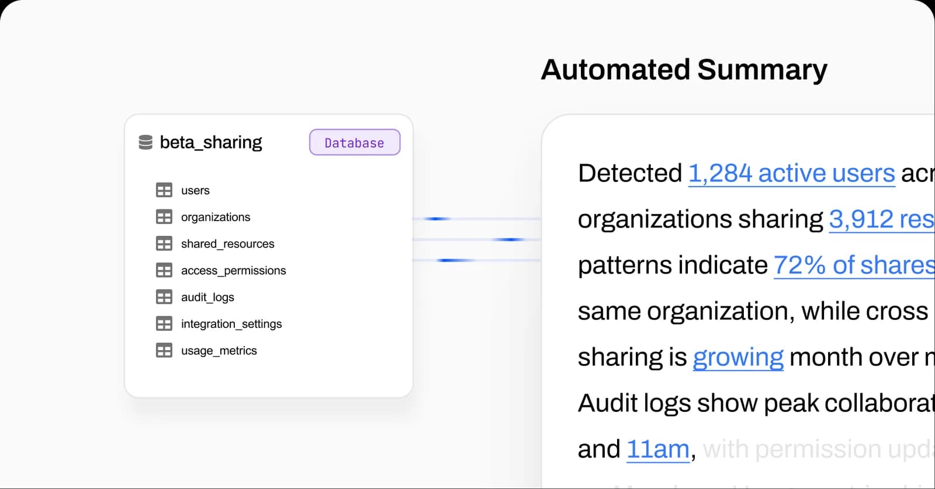The height and width of the screenshot is (489, 935).
Task: Select the shared_resources table entry
Action: 227,244
